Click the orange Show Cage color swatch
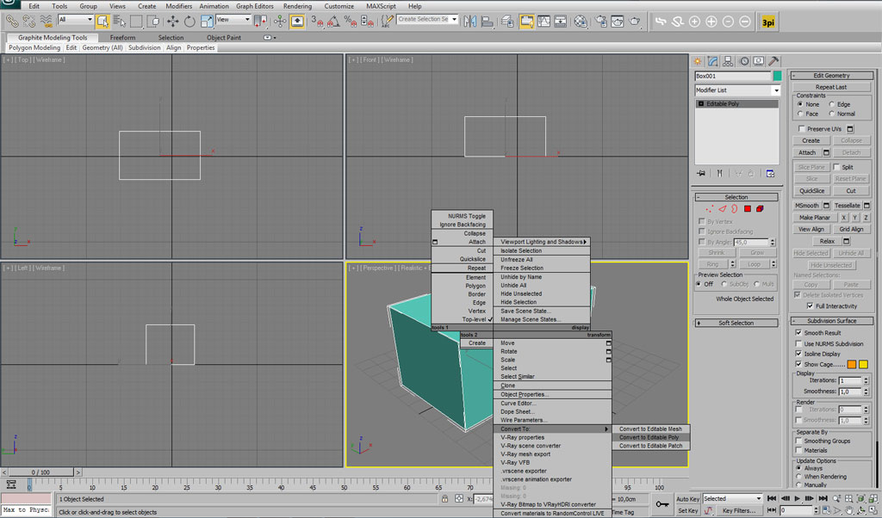 852,365
